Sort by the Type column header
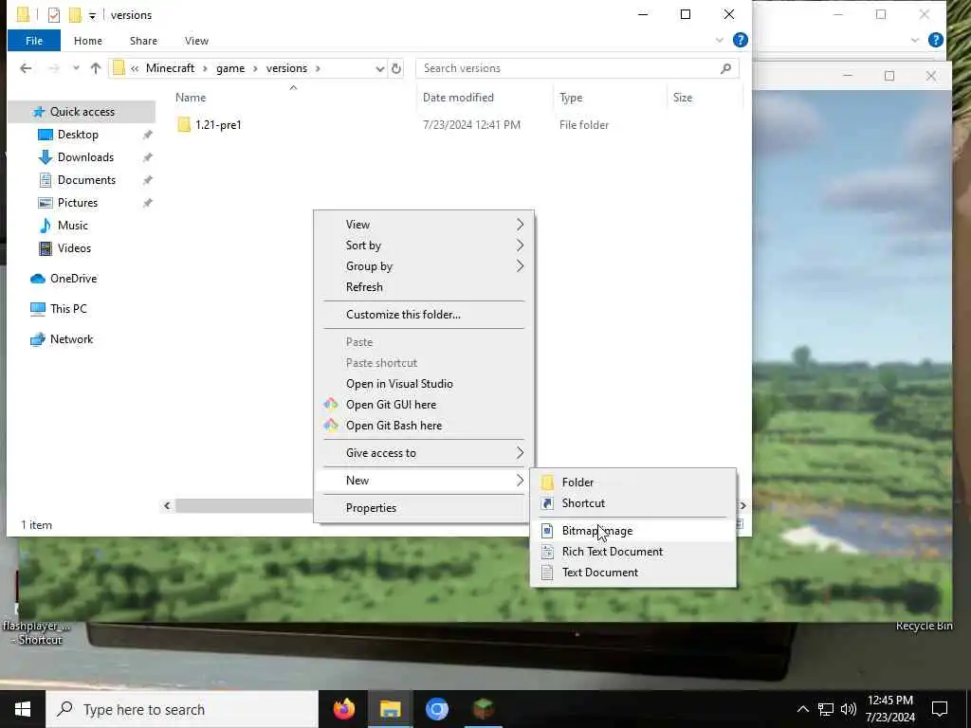Viewport: 971px width, 728px height. [x=571, y=98]
